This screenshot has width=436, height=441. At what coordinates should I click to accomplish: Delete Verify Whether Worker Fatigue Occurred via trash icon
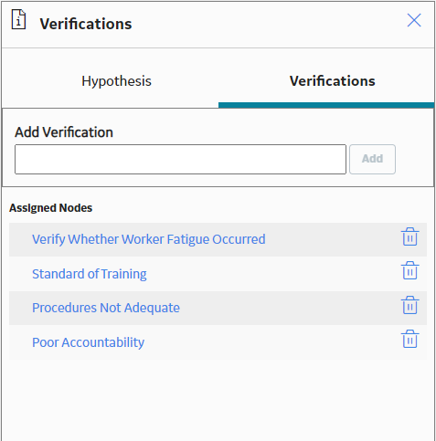pyautogui.click(x=409, y=236)
